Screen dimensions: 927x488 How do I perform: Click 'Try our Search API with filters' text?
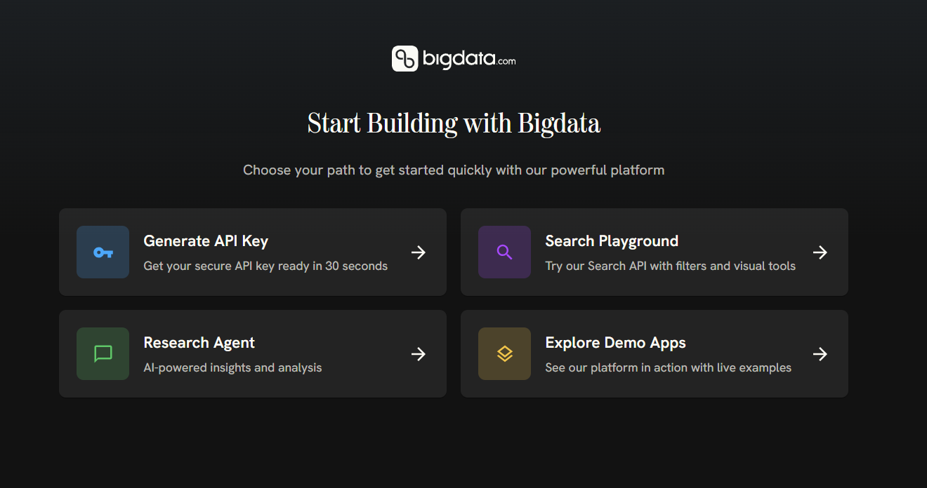670,266
